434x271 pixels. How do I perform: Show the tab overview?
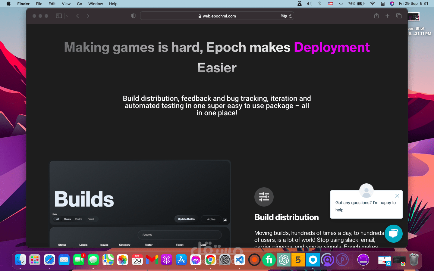pyautogui.click(x=399, y=16)
